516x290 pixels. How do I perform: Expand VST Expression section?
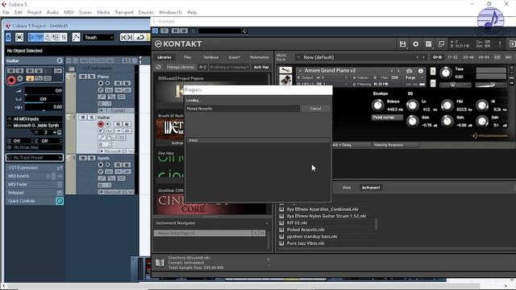coord(35,168)
